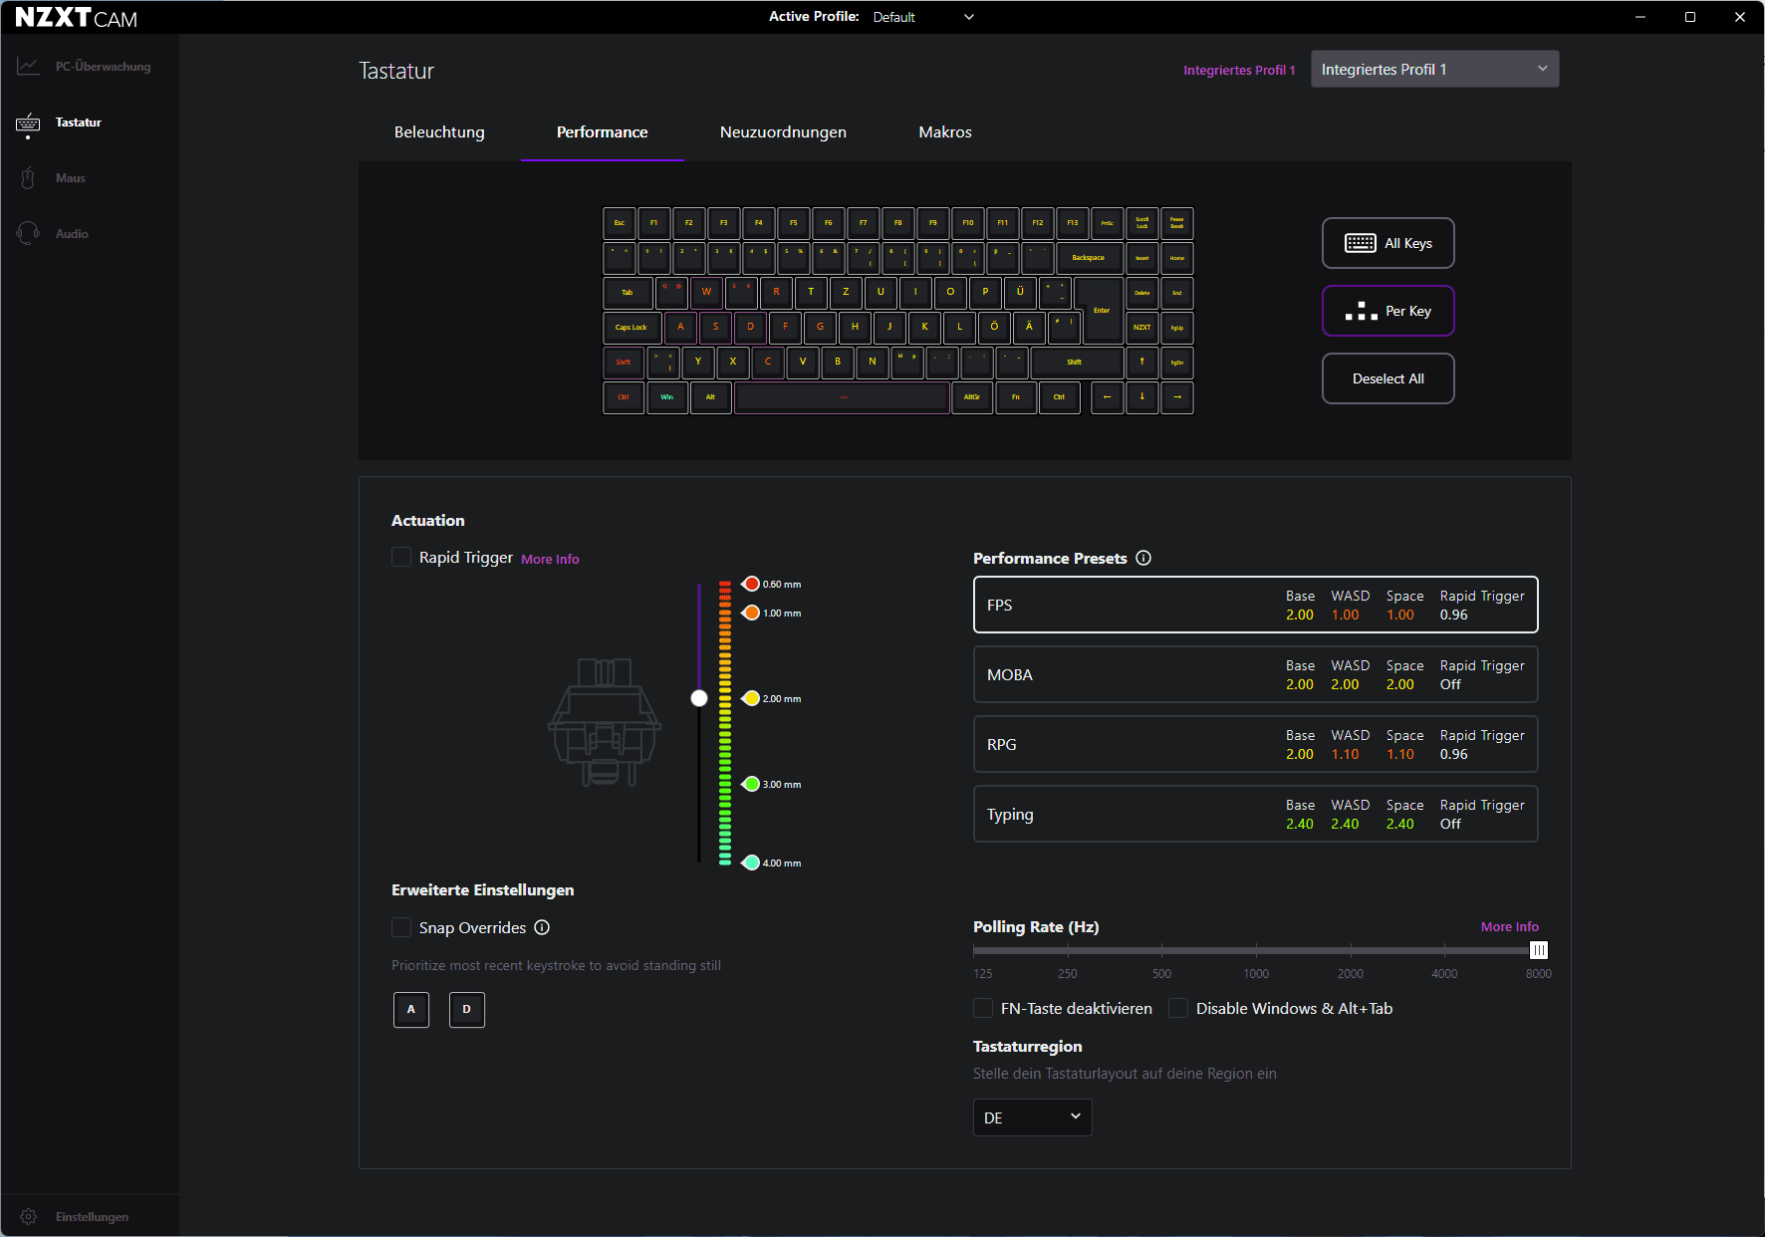
Task: Select the Backspace key on preview
Action: pyautogui.click(x=1089, y=258)
